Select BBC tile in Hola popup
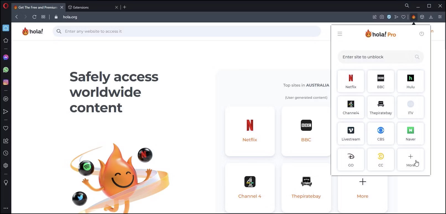This screenshot has width=446, height=214. click(381, 81)
